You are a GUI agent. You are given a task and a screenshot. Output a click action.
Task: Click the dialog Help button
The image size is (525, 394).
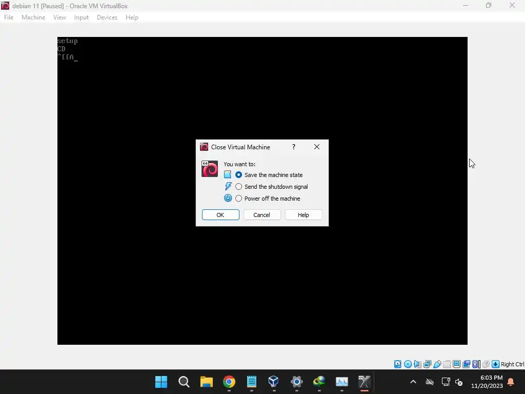point(304,215)
